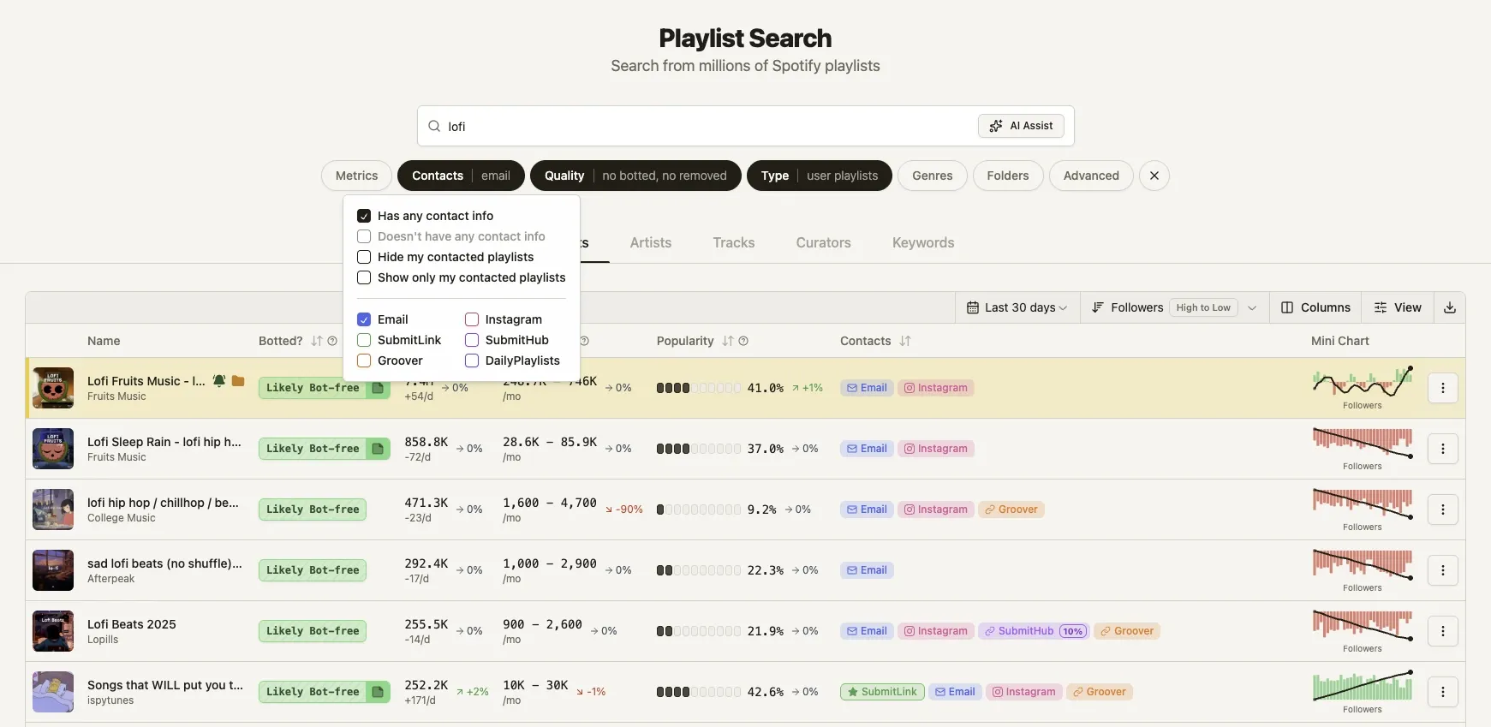Click the folder icon on Lofi Fruits Music
The width and height of the screenshot is (1491, 727).
point(238,381)
